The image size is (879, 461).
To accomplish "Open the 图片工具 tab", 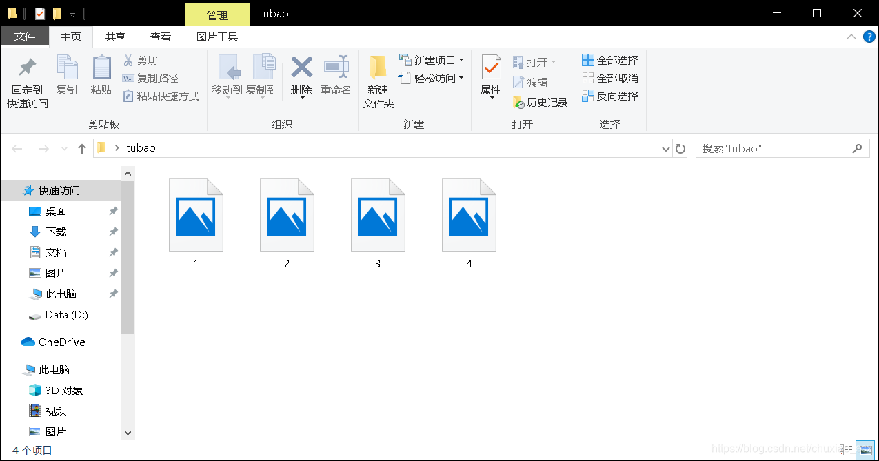I will tap(217, 36).
